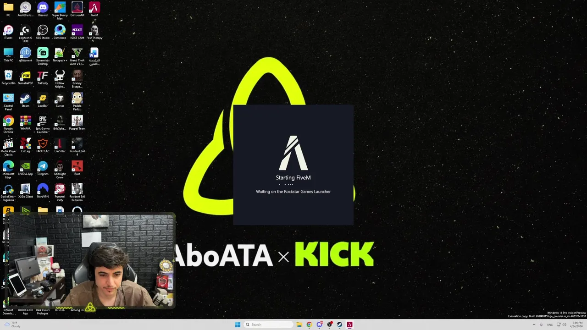The width and height of the screenshot is (587, 330).
Task: Open TikFinity desktop shortcut
Action: pyautogui.click(x=43, y=77)
